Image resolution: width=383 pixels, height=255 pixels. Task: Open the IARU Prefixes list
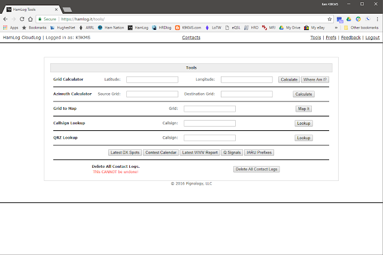click(259, 153)
